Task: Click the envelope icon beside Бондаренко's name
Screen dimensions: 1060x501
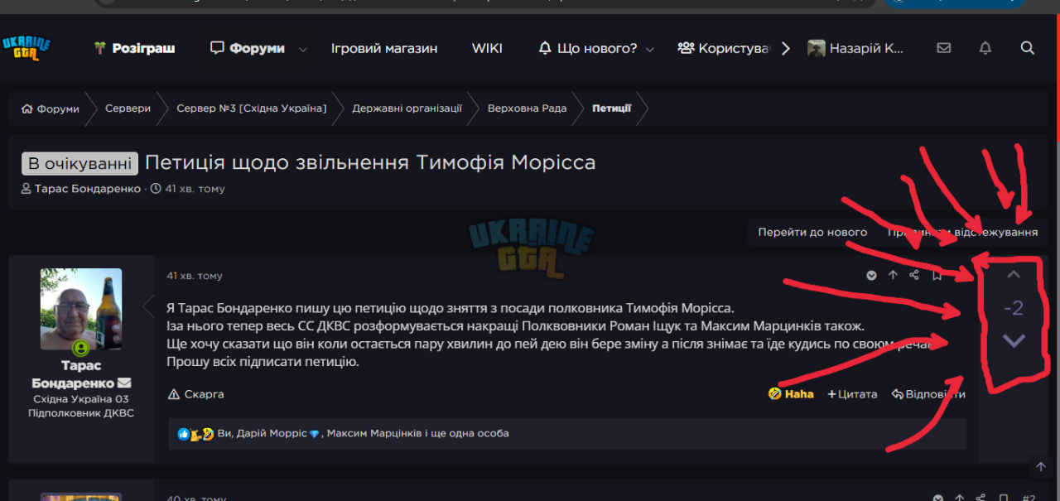Action: click(124, 383)
